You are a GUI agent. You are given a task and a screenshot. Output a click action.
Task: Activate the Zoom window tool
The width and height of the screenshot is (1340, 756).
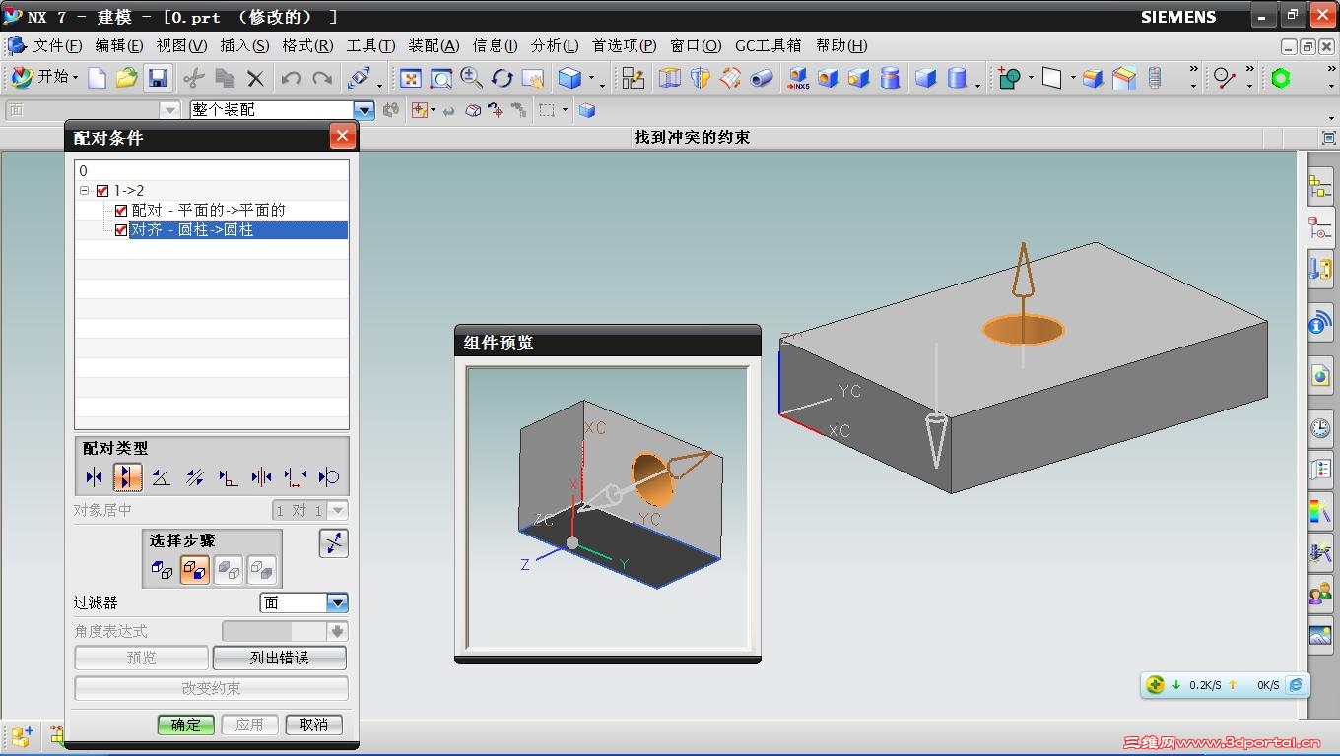[x=440, y=78]
